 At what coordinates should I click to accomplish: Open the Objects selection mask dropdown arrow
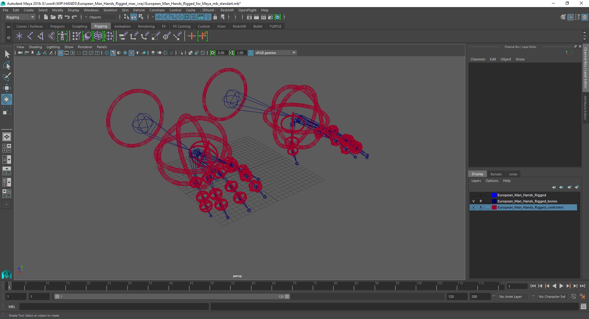(86, 17)
